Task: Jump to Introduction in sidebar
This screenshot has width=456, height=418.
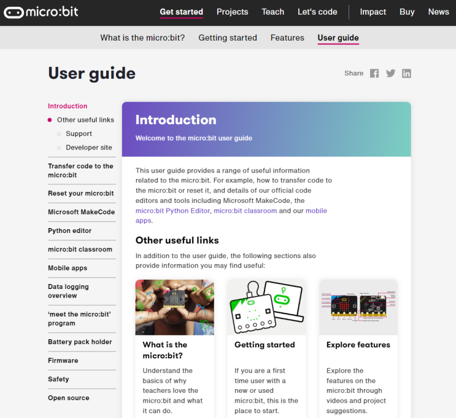Action: coord(68,106)
